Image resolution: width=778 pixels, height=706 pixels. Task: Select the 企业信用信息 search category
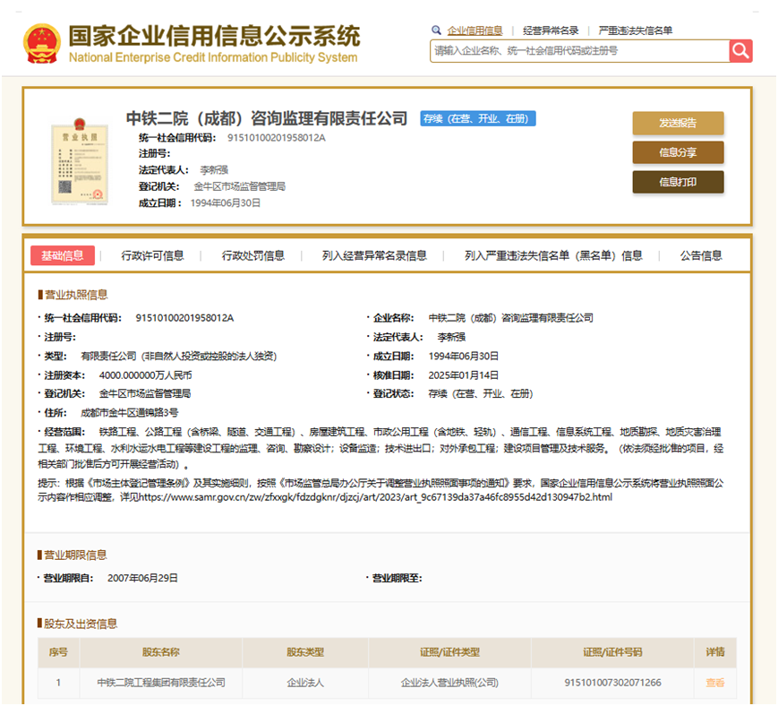pyautogui.click(x=474, y=30)
